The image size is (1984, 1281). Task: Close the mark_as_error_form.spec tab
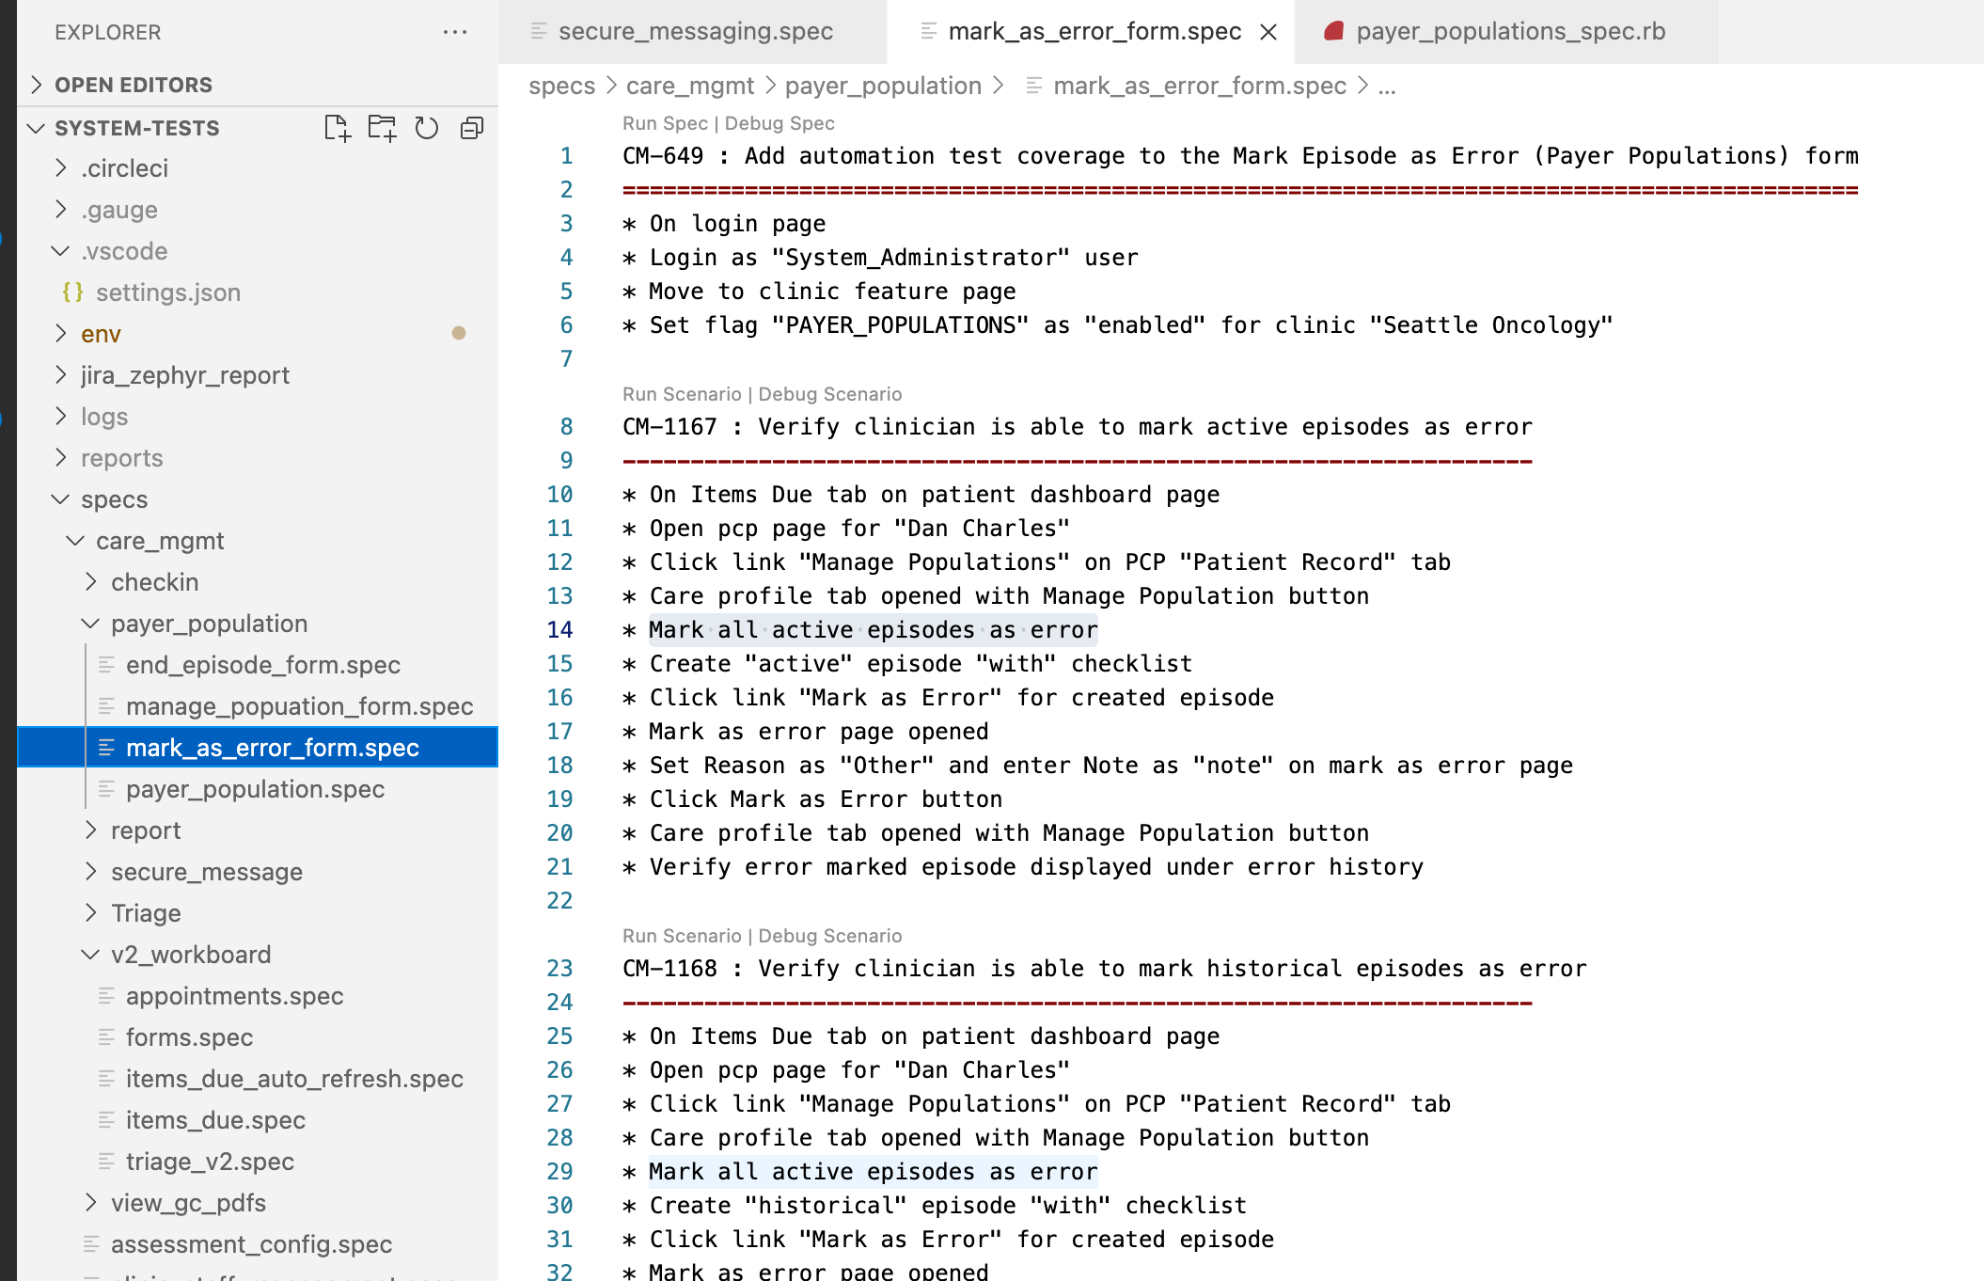pyautogui.click(x=1268, y=31)
